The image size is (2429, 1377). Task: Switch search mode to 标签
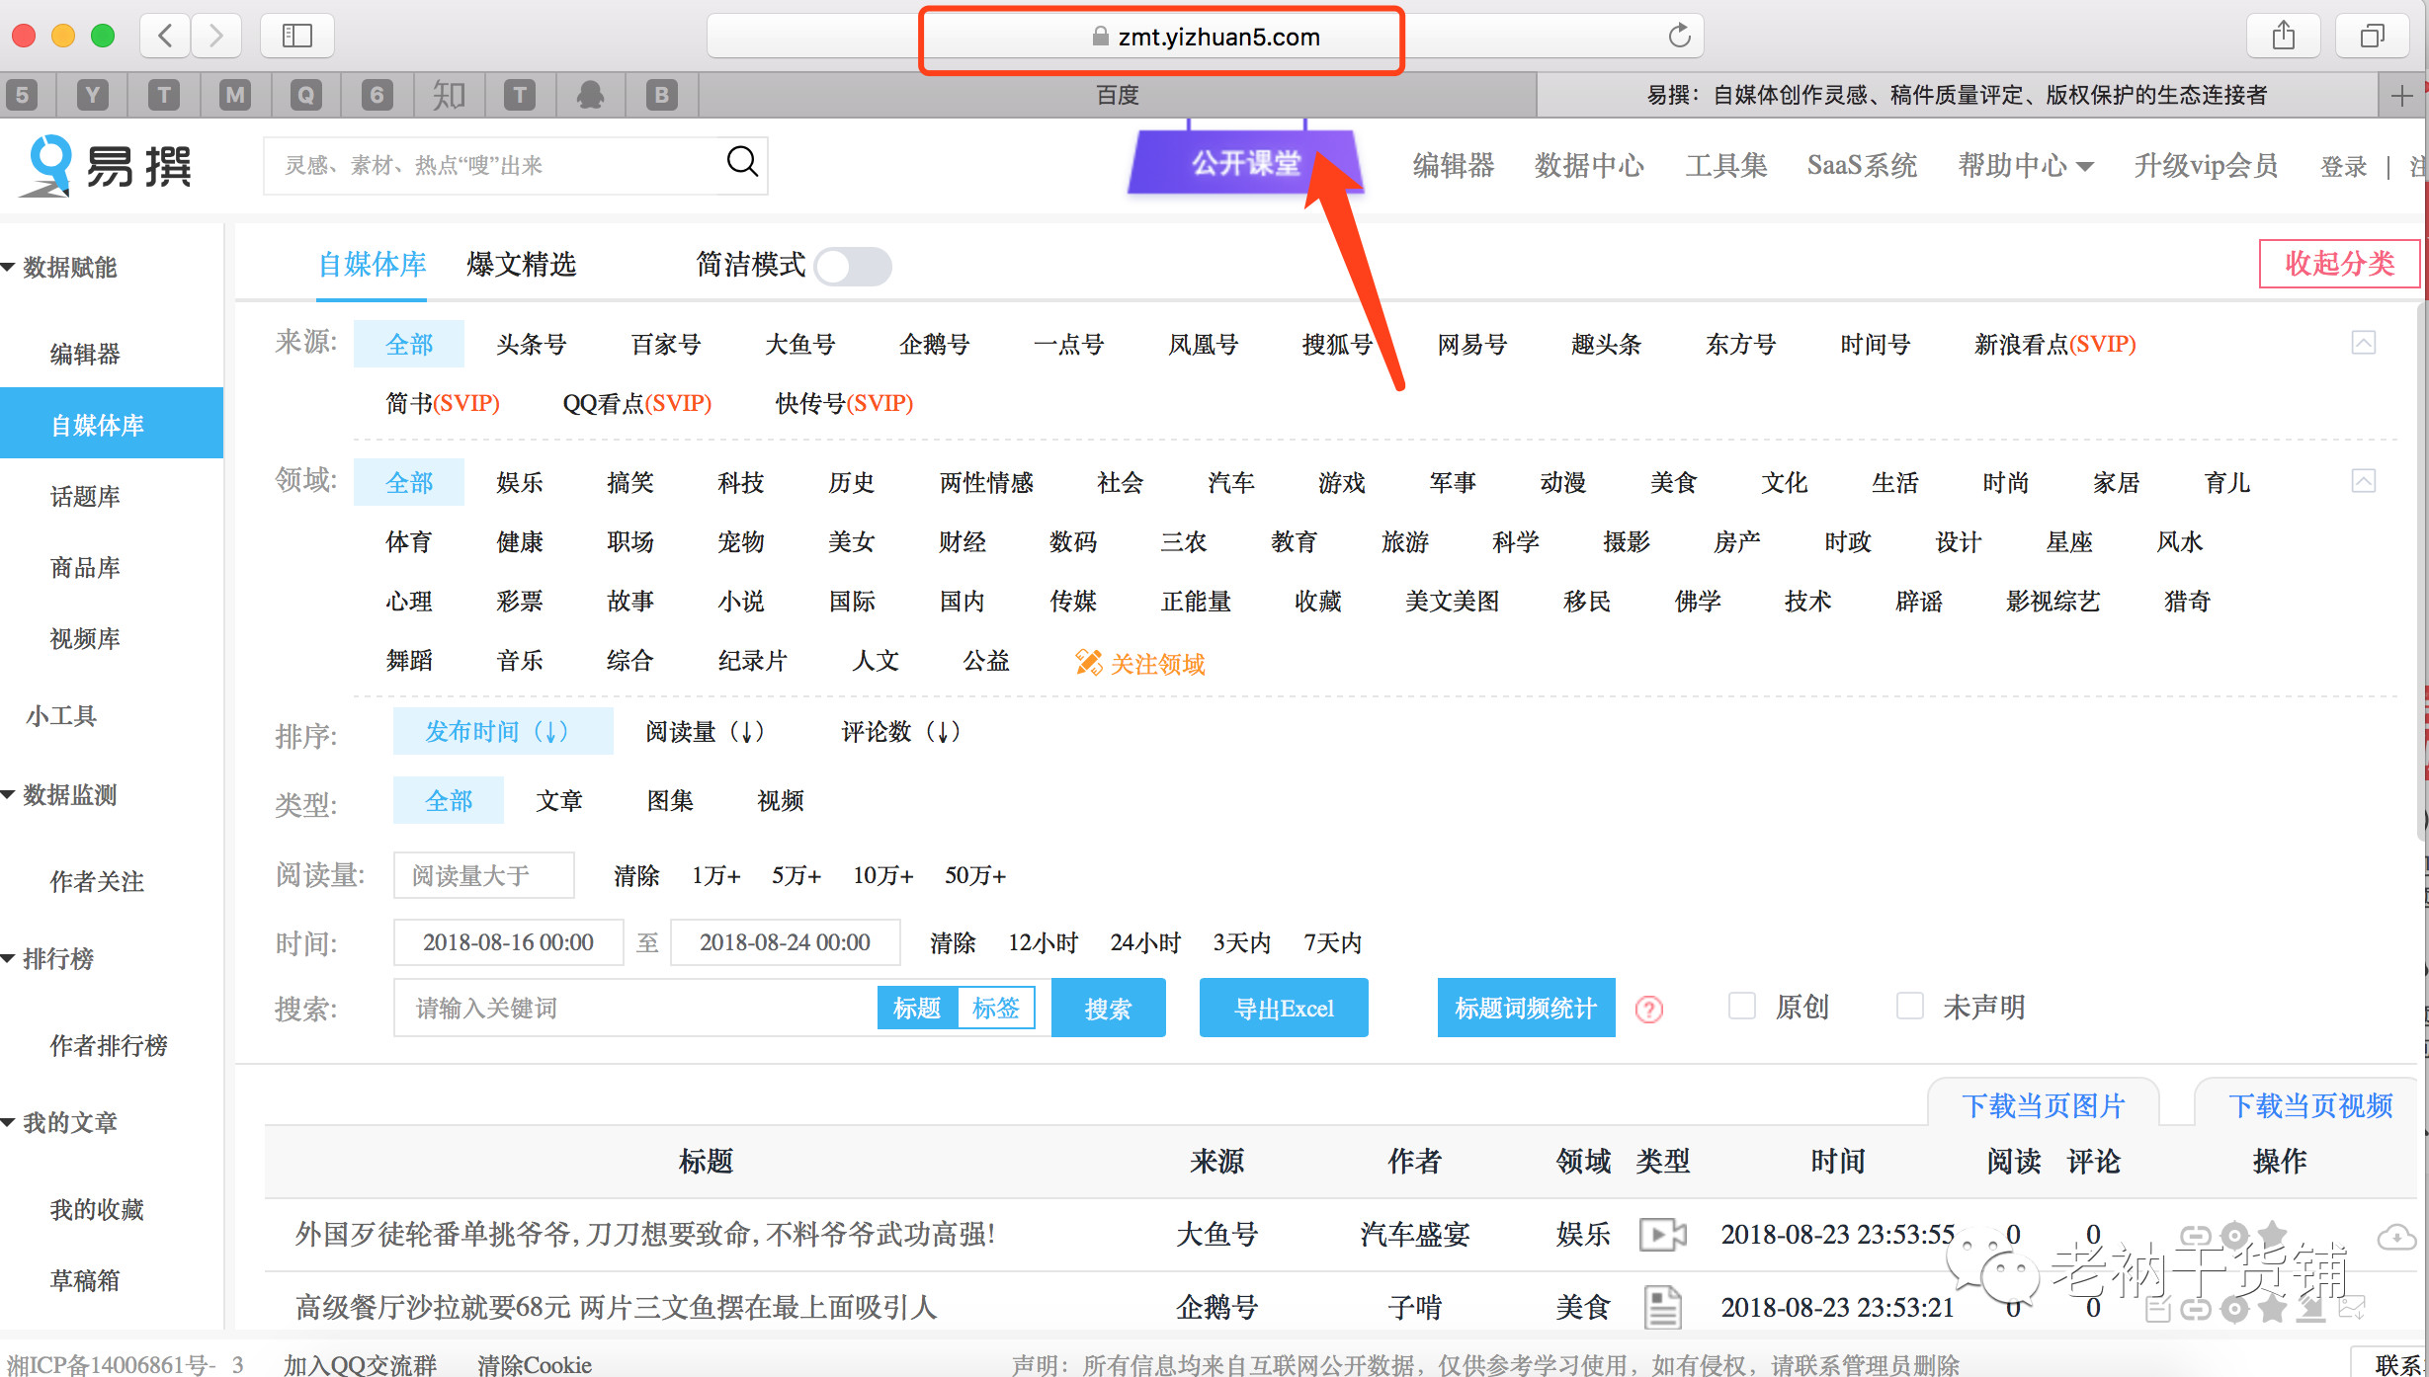[x=995, y=1008]
